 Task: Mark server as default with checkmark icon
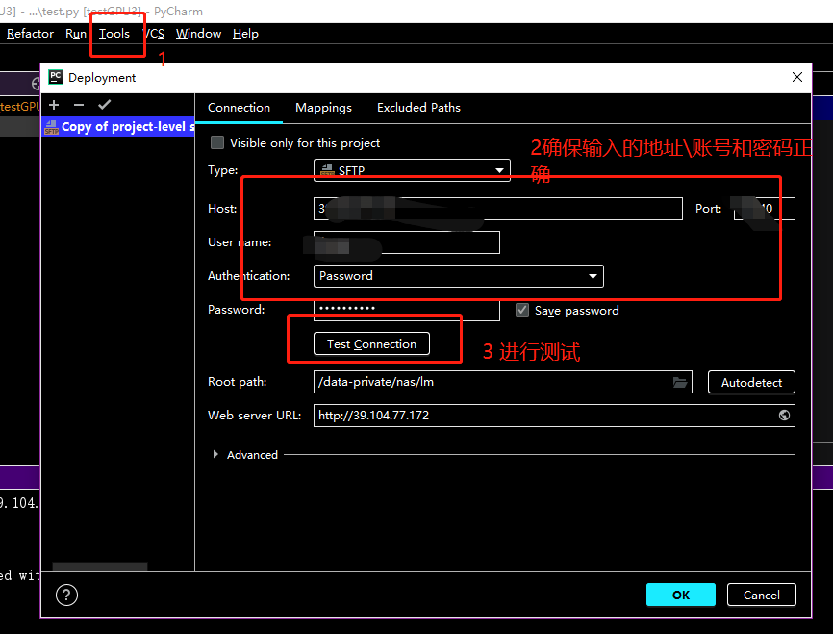tap(104, 105)
